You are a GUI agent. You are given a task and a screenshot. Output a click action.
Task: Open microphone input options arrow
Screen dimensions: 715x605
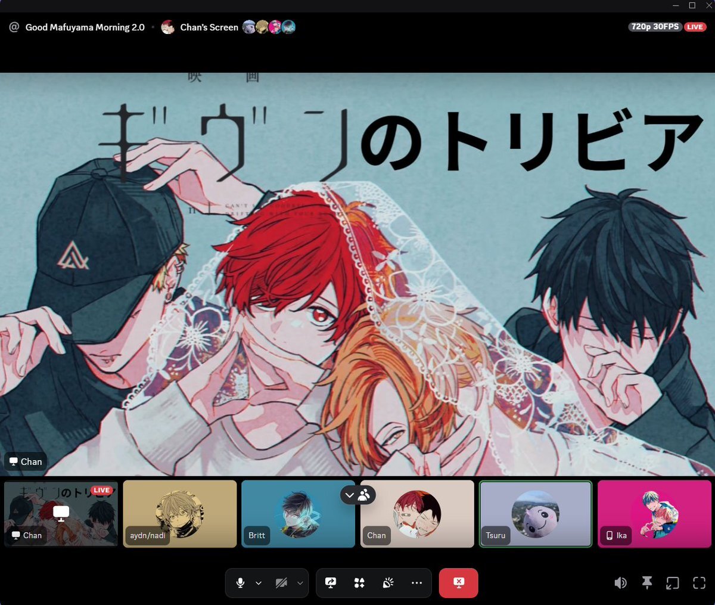(259, 583)
